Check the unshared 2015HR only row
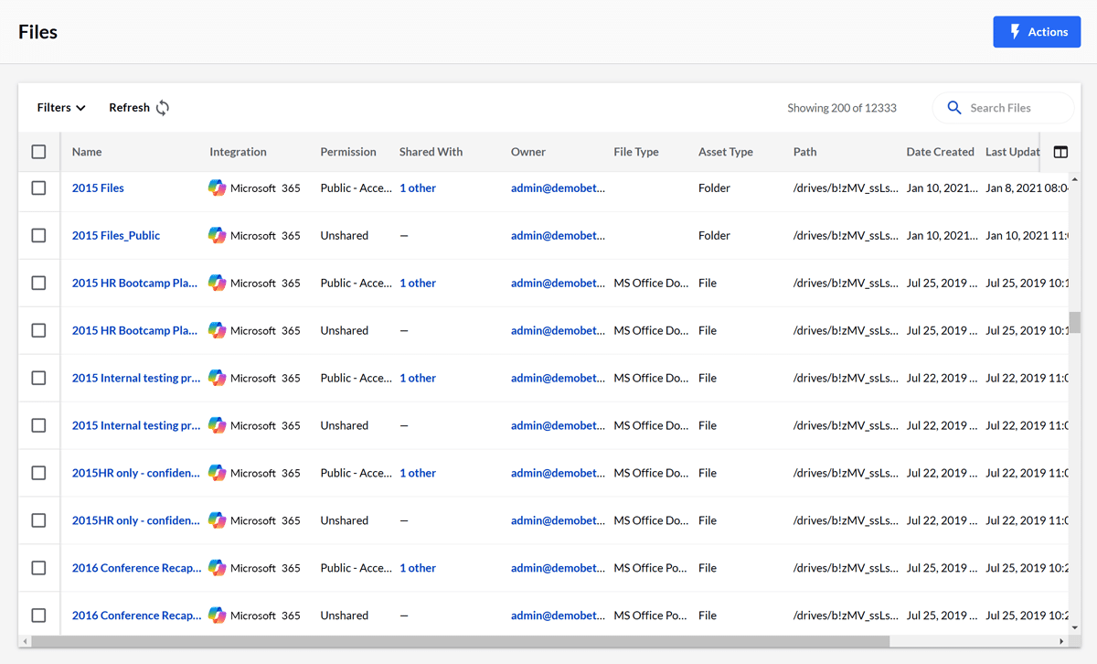1097x664 pixels. tap(38, 520)
